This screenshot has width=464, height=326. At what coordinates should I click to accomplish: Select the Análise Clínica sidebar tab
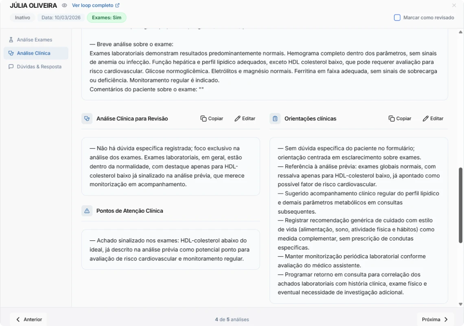34,53
